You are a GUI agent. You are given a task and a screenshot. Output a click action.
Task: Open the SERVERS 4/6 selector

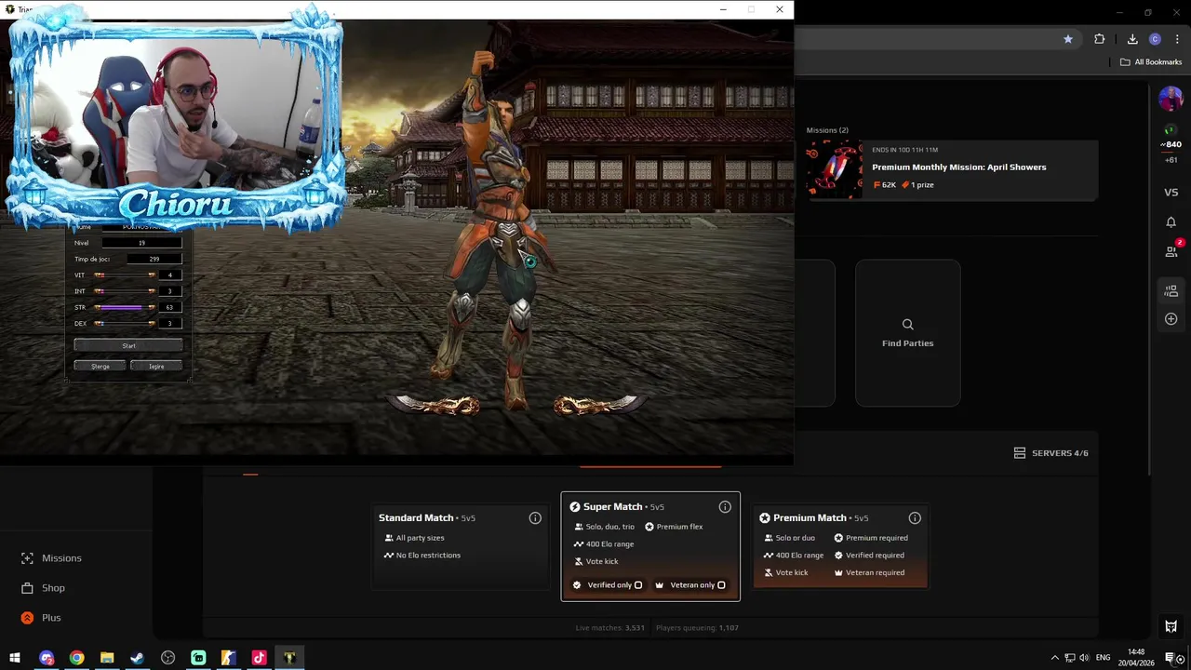[1050, 453]
